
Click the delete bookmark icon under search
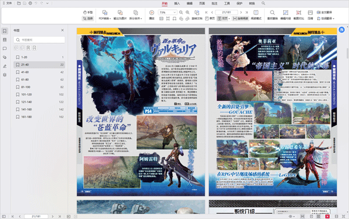click(34, 48)
